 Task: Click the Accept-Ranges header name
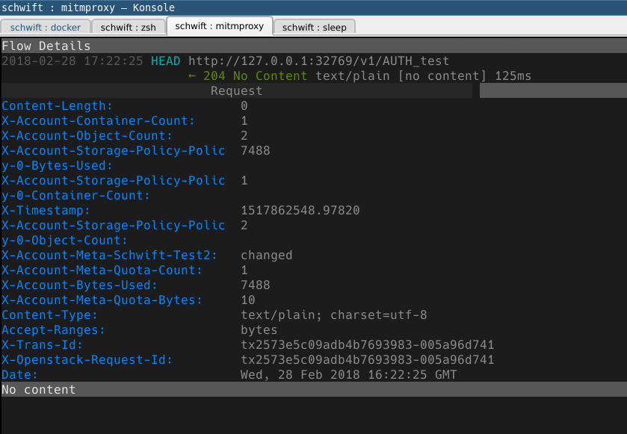(53, 329)
